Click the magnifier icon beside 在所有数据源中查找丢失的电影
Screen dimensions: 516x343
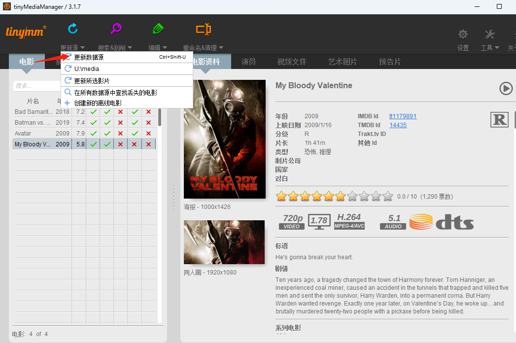pos(68,92)
